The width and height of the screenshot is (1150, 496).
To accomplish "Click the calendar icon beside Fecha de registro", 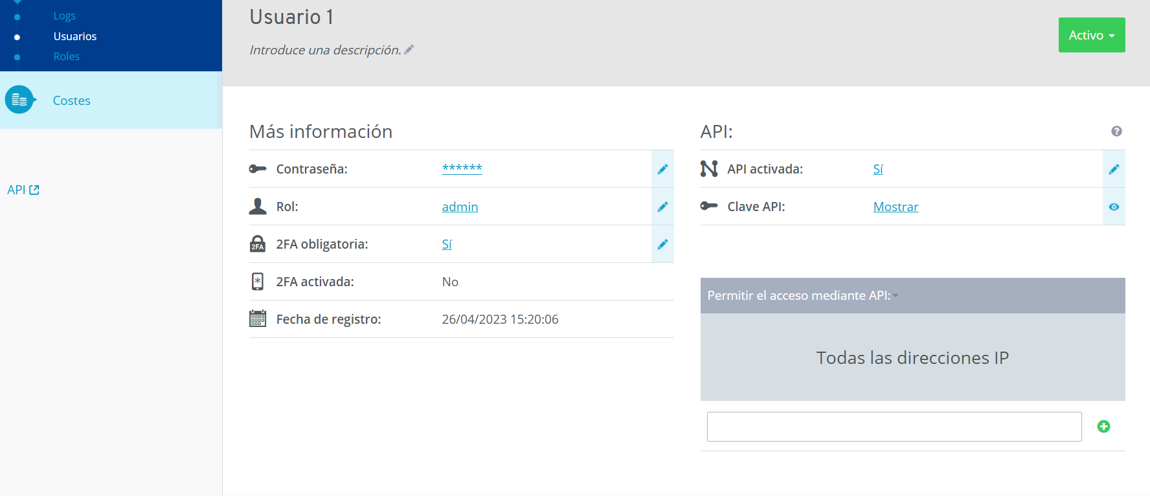I will coord(258,319).
